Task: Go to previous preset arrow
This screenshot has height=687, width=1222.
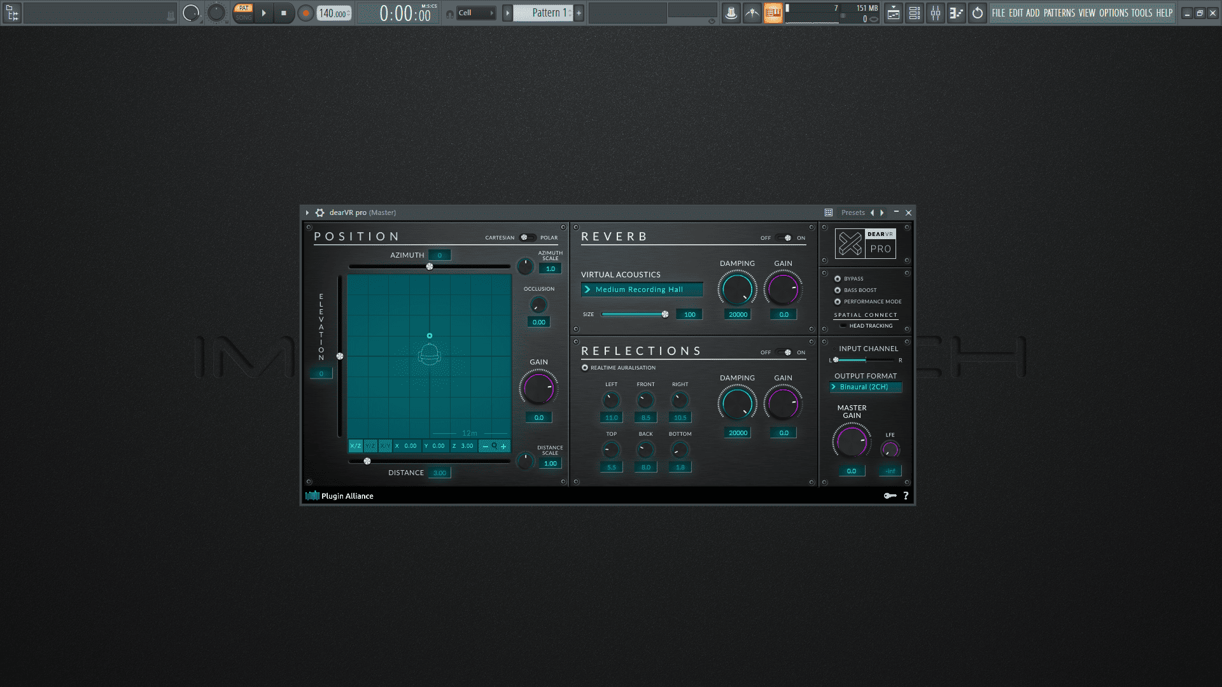Action: click(872, 212)
